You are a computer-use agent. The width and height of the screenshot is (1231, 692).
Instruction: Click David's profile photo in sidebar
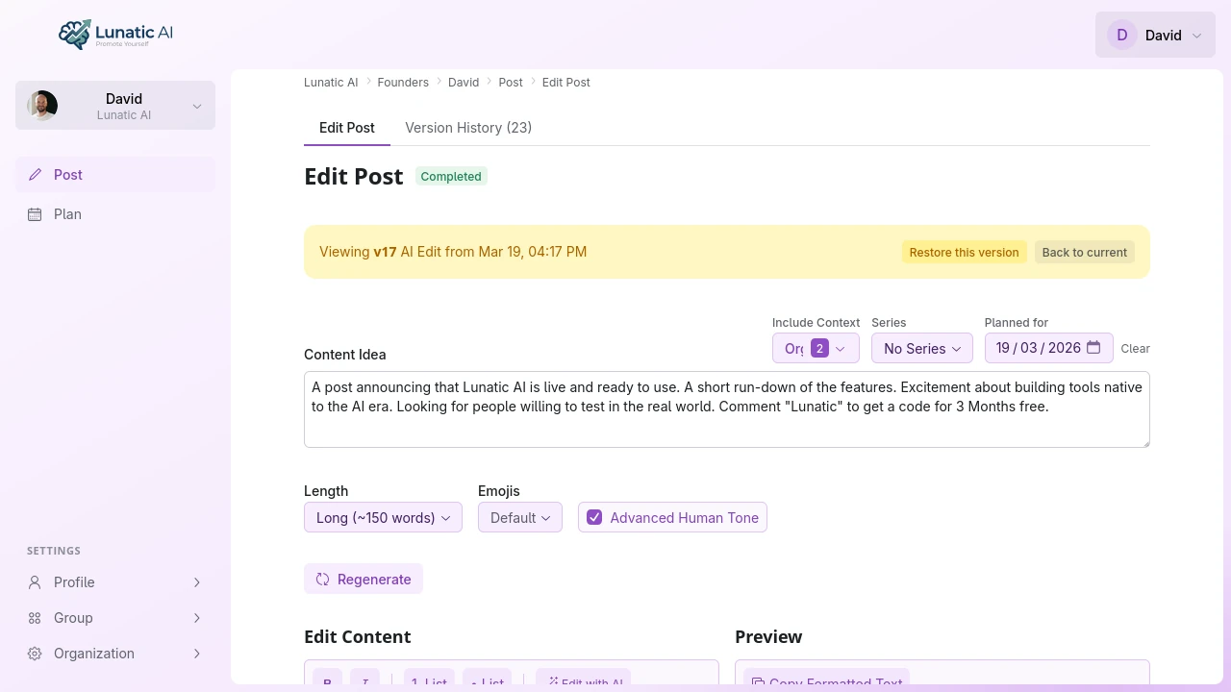click(x=42, y=105)
